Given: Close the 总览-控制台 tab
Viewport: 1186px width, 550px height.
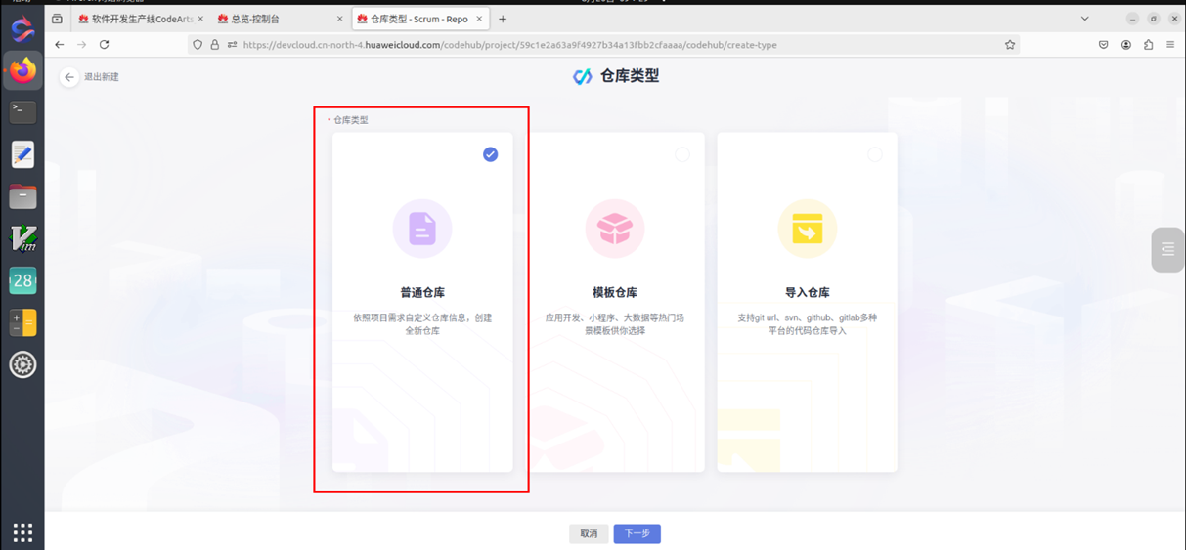Looking at the screenshot, I should (x=340, y=19).
